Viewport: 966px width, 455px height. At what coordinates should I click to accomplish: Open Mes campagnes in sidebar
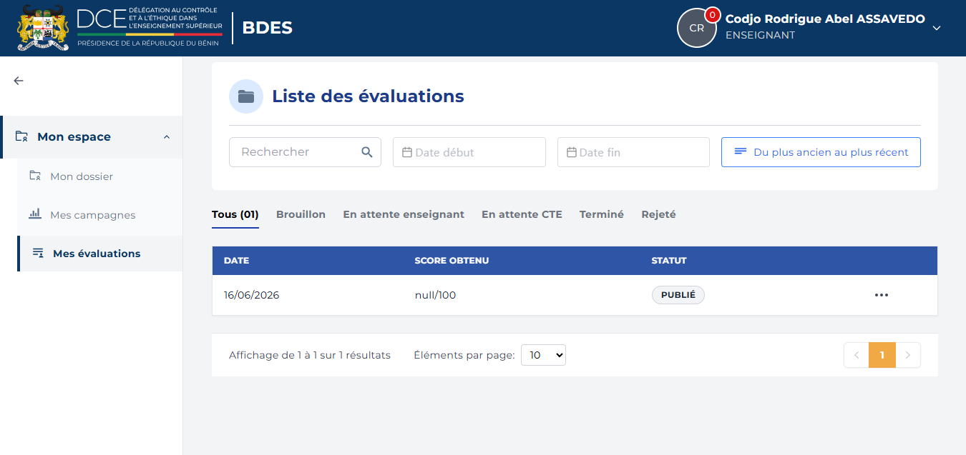click(x=100, y=215)
